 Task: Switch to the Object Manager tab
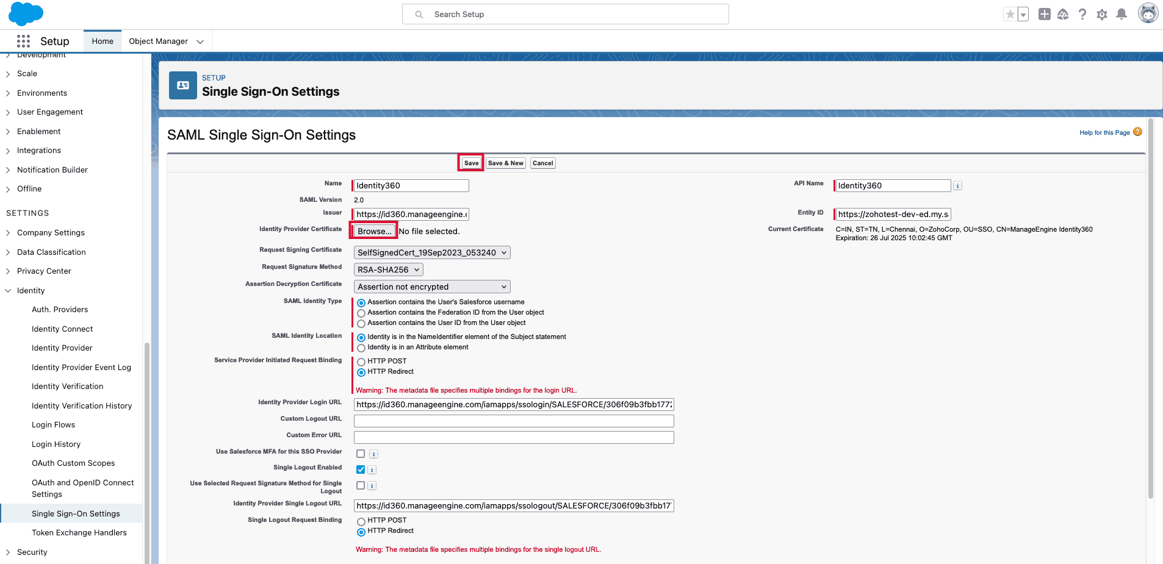[x=160, y=41]
